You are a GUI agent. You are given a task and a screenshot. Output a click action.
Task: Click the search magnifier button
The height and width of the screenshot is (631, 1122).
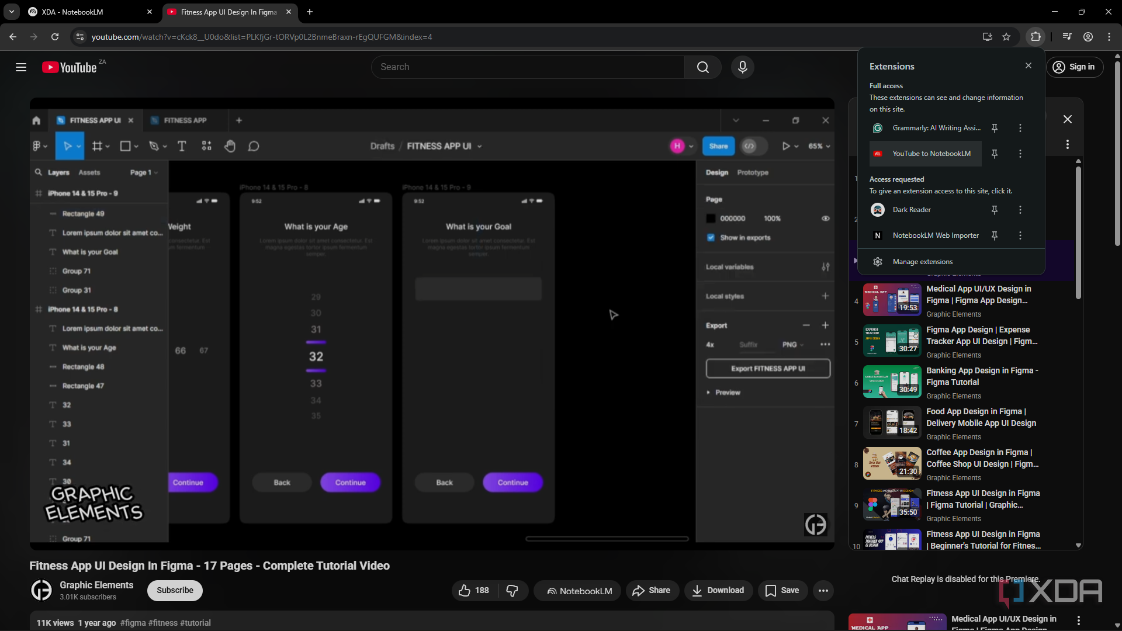coord(703,67)
